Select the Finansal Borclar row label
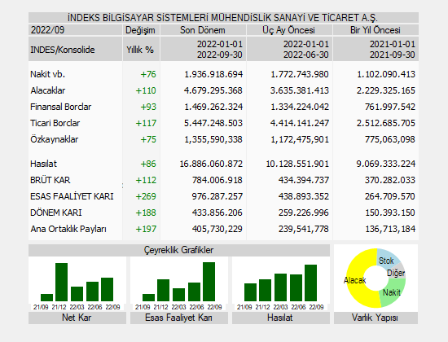 coord(61,107)
